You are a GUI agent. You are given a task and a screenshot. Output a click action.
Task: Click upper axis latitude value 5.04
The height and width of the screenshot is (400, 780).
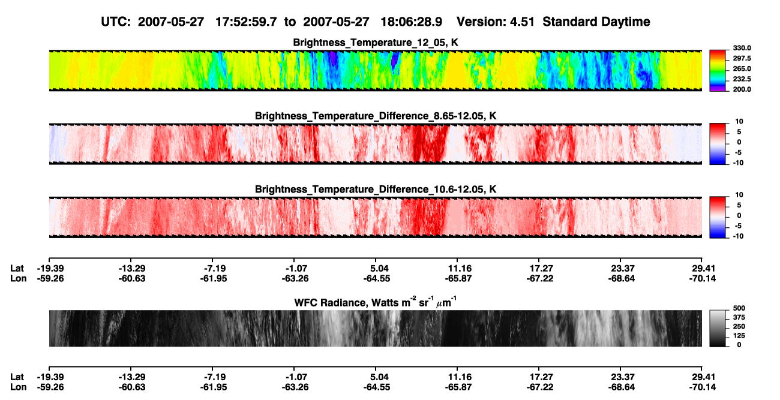pos(376,268)
